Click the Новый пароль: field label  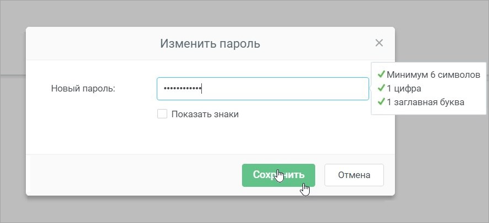pos(83,89)
